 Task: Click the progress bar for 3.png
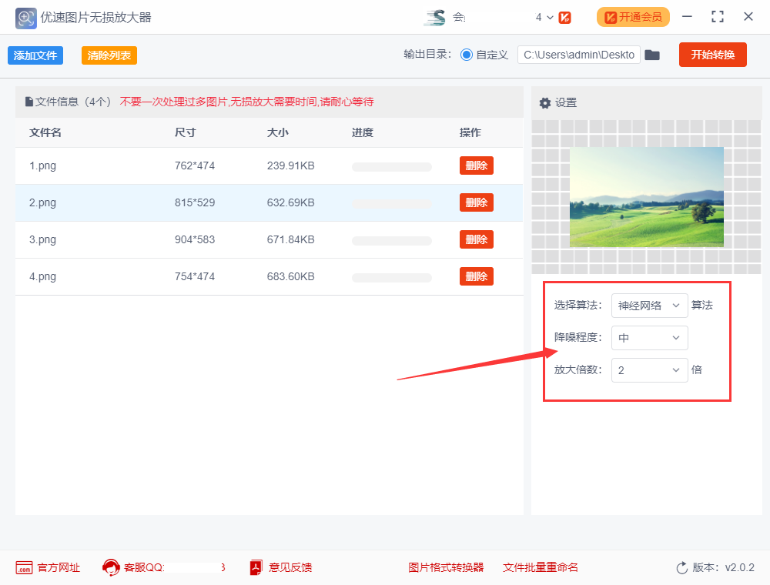(391, 240)
